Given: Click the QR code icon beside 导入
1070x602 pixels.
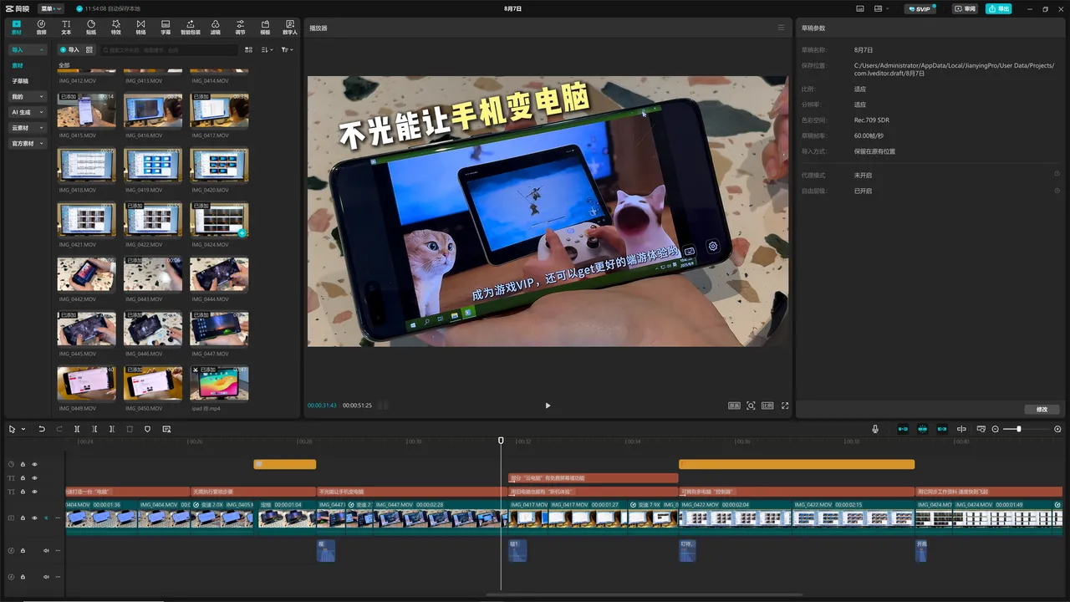Looking at the screenshot, I should pos(89,50).
